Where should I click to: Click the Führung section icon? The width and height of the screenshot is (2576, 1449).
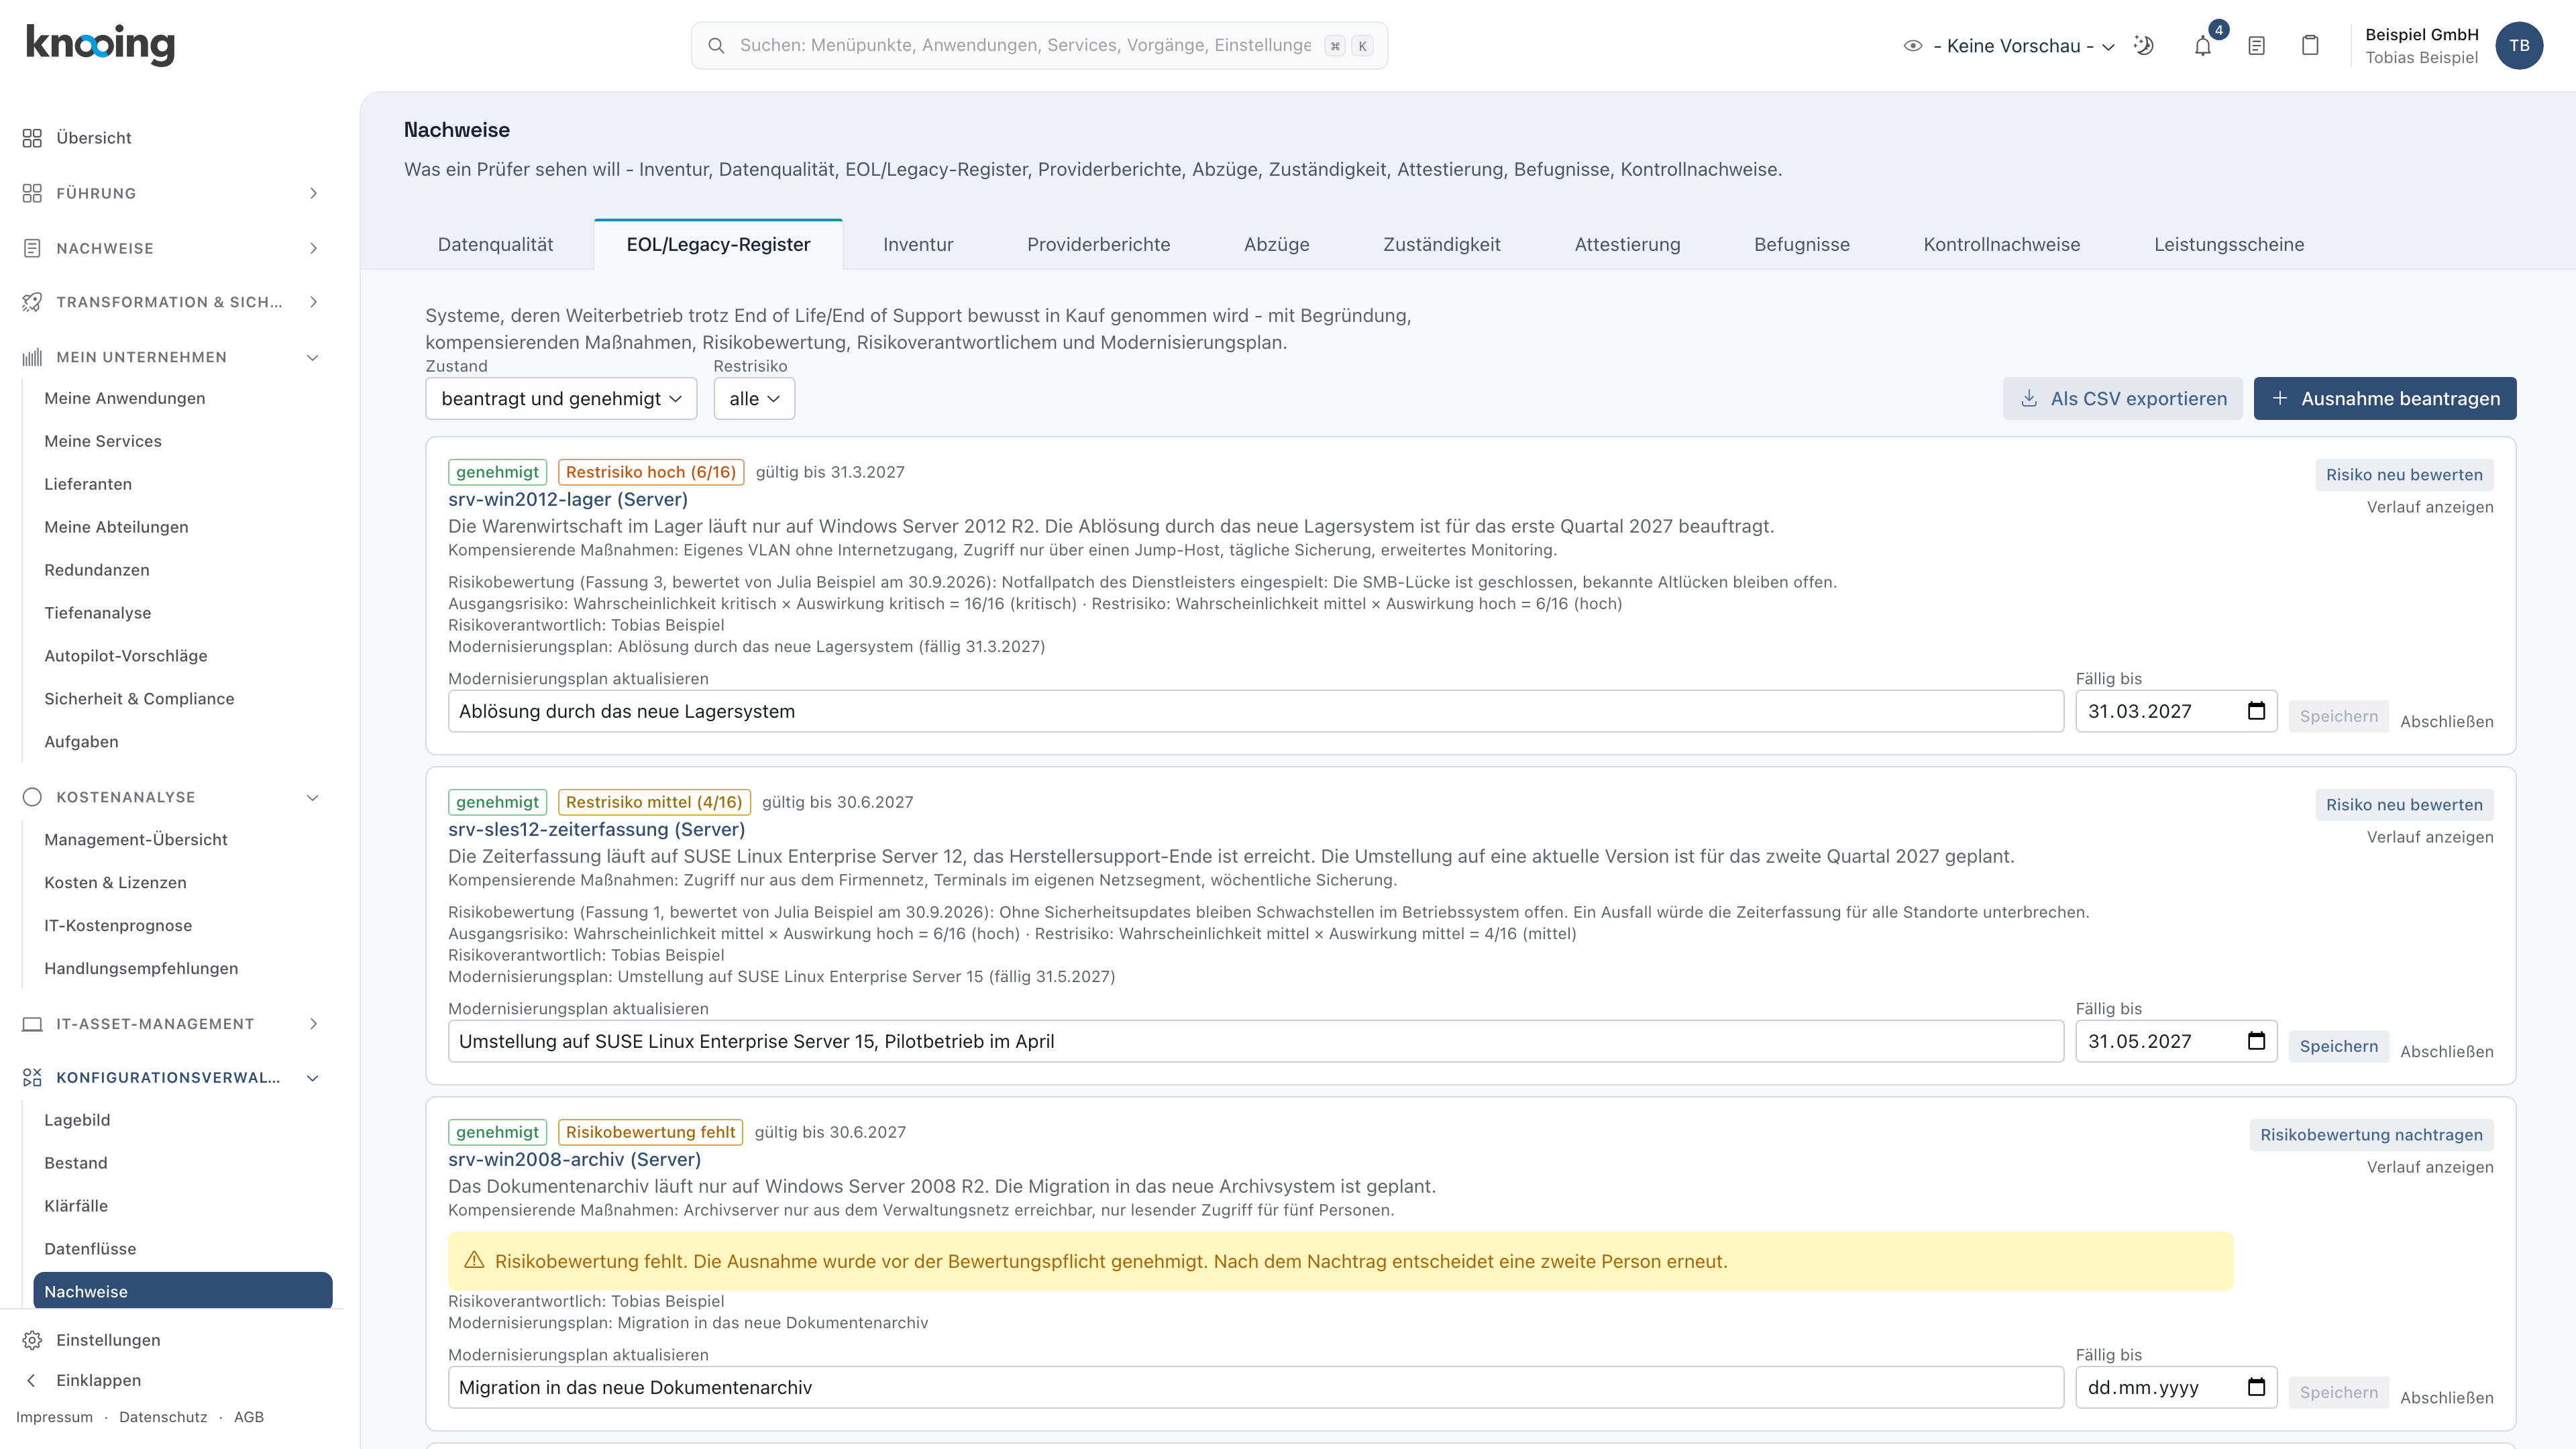pos(32,193)
